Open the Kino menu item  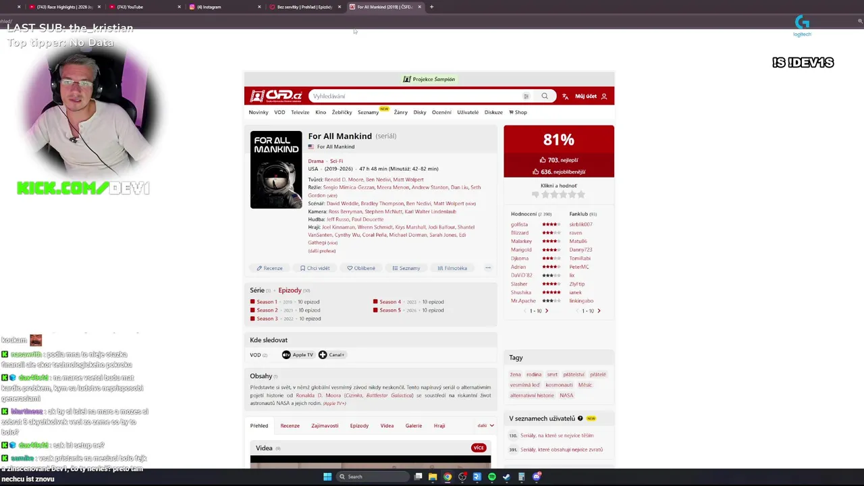(321, 113)
